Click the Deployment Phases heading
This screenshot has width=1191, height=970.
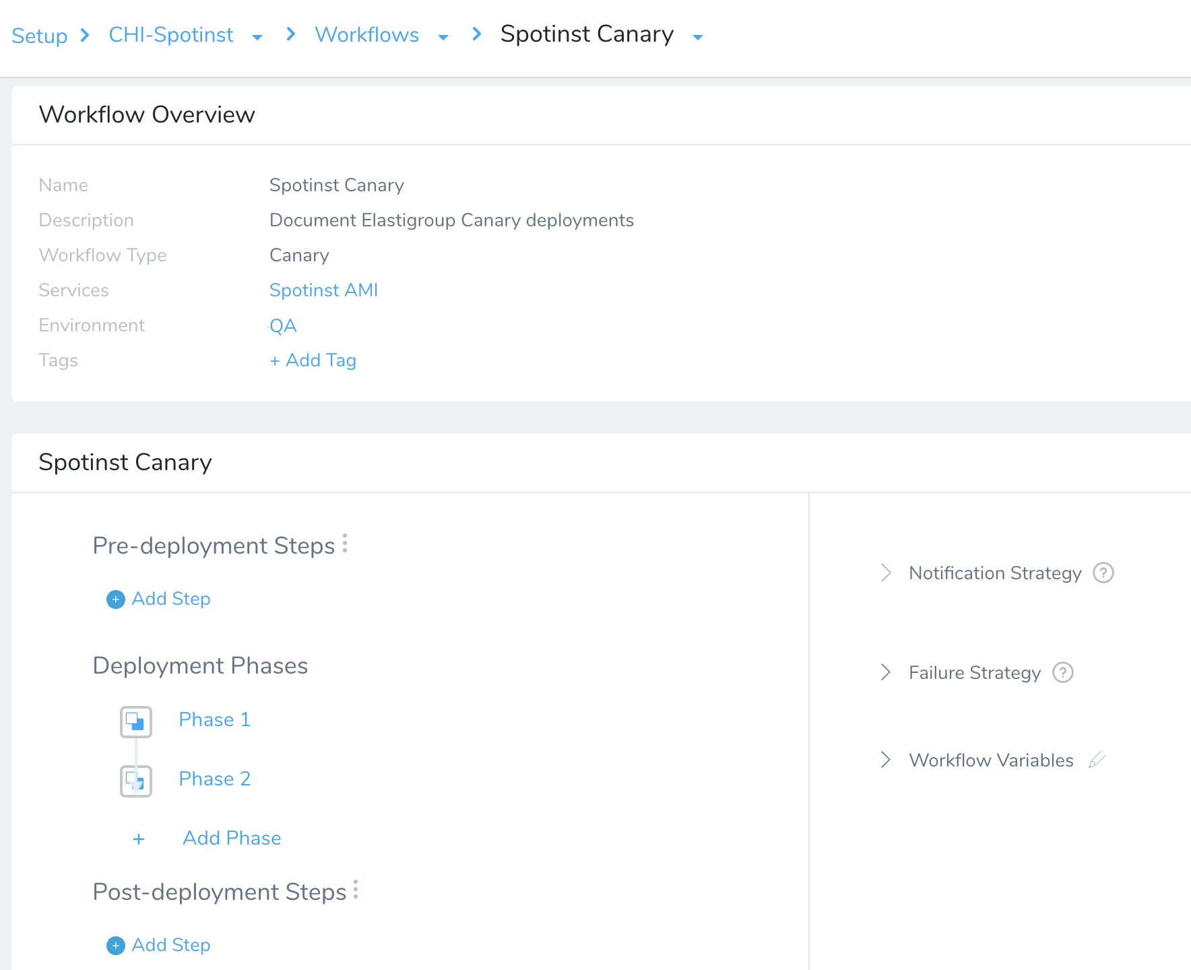(200, 666)
